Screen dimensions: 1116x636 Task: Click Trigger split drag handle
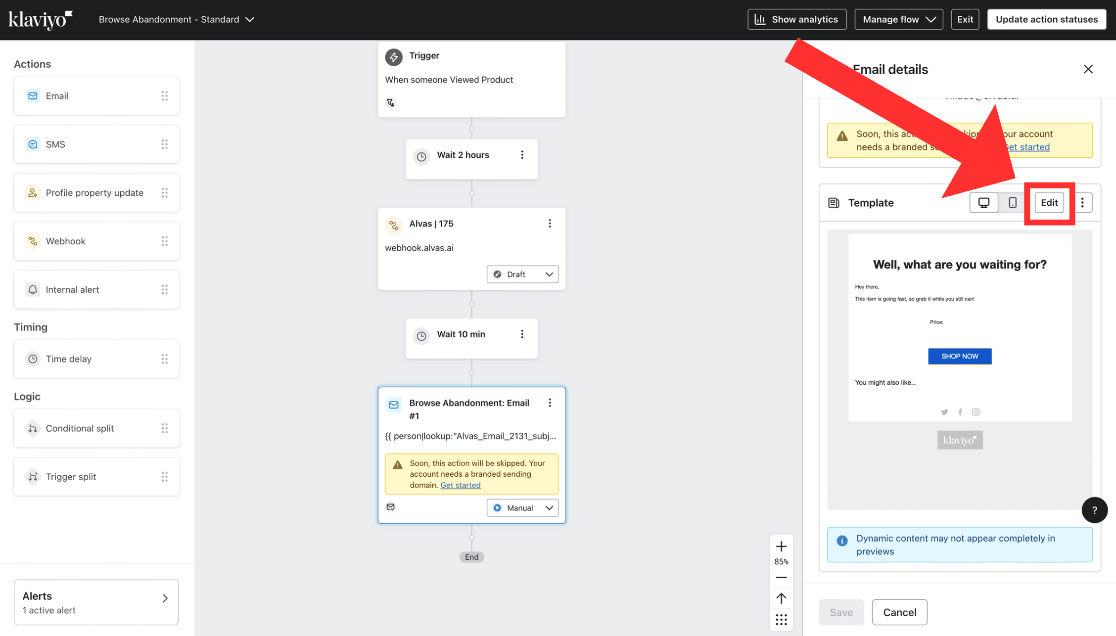[164, 477]
